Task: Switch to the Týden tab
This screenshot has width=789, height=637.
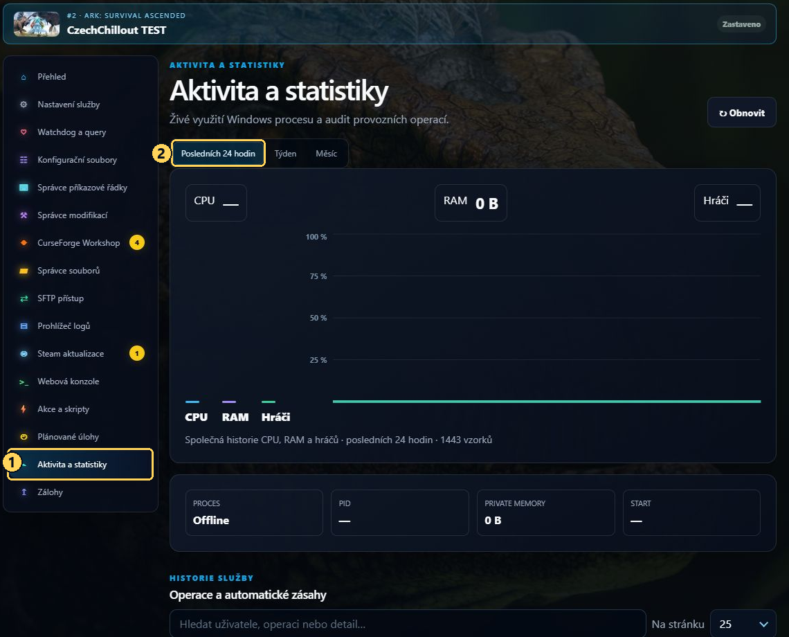Action: coord(285,154)
